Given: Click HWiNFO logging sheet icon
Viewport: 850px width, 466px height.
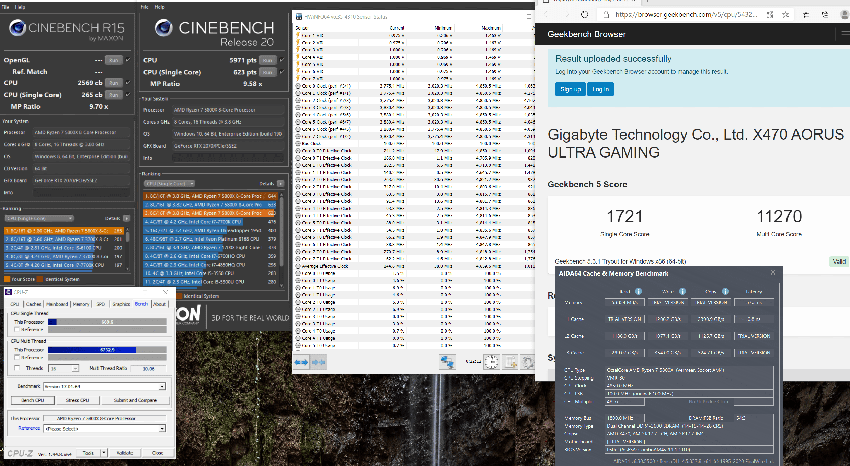Looking at the screenshot, I should pos(510,362).
